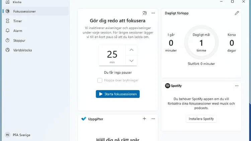The image size is (251, 141).
Task: Decrease focus minutes with down chevron
Action: (x=132, y=61)
